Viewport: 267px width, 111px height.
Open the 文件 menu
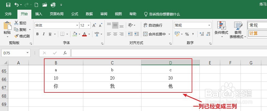coord(8,14)
